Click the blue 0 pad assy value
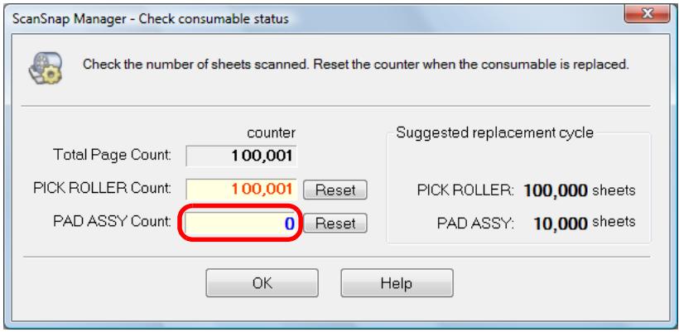 [289, 224]
